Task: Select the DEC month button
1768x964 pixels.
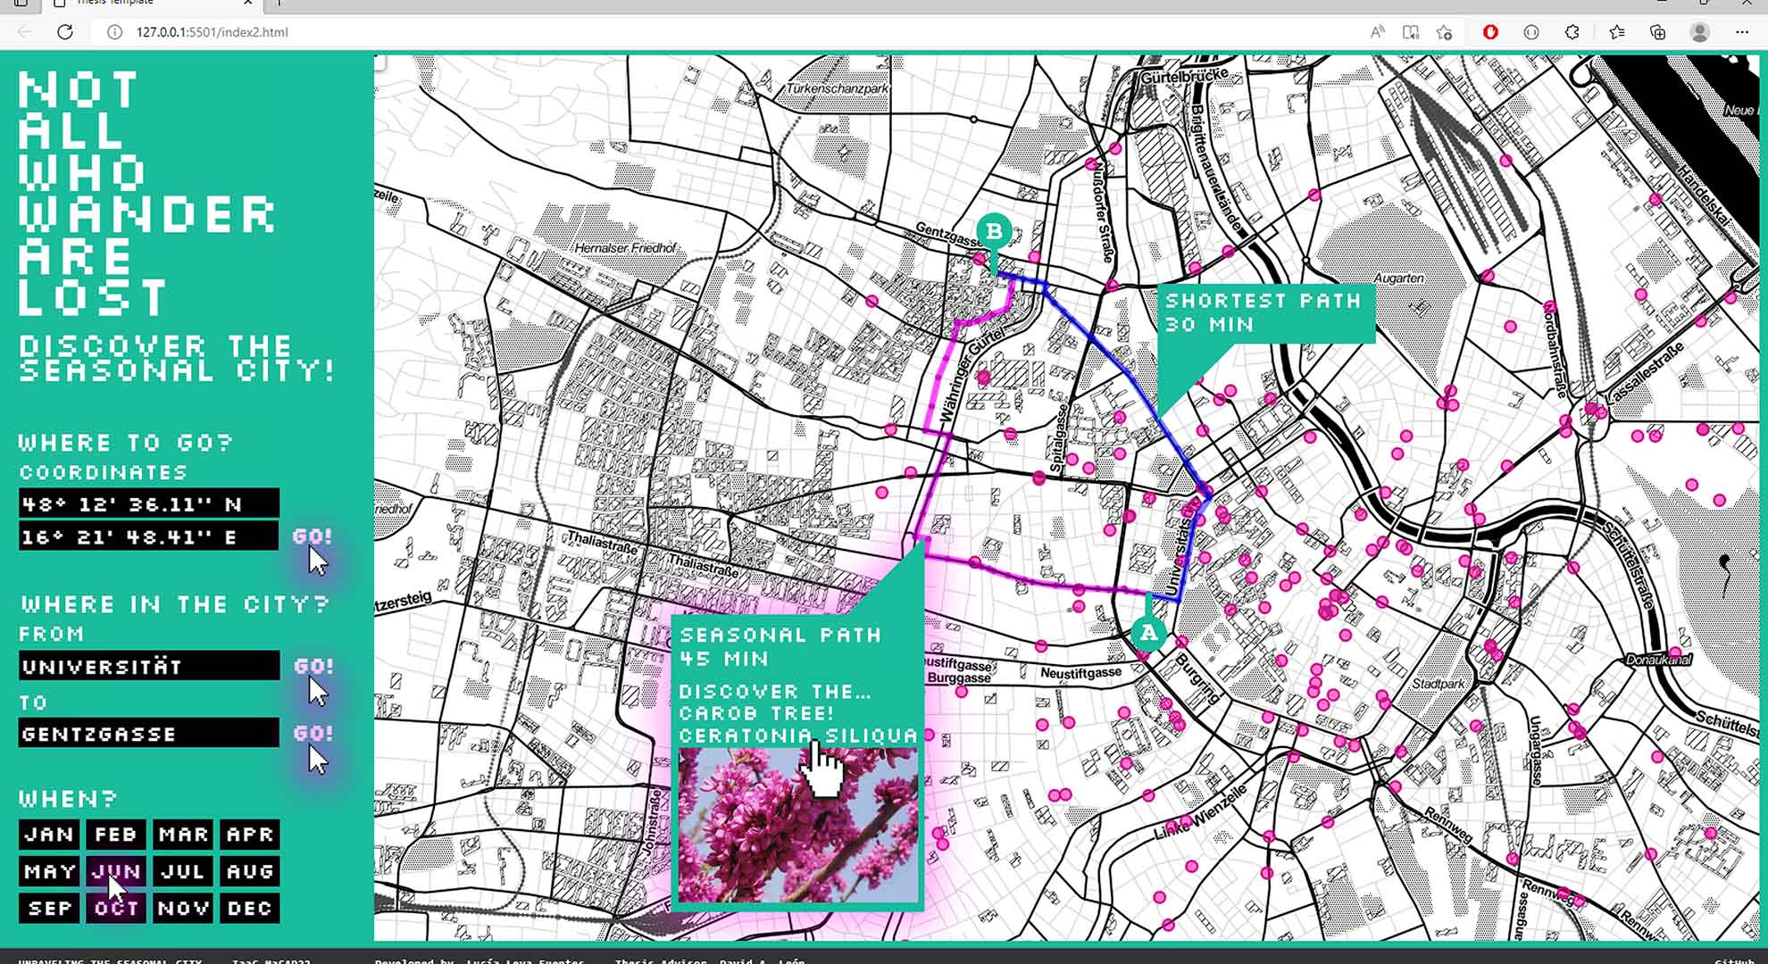Action: [x=250, y=909]
